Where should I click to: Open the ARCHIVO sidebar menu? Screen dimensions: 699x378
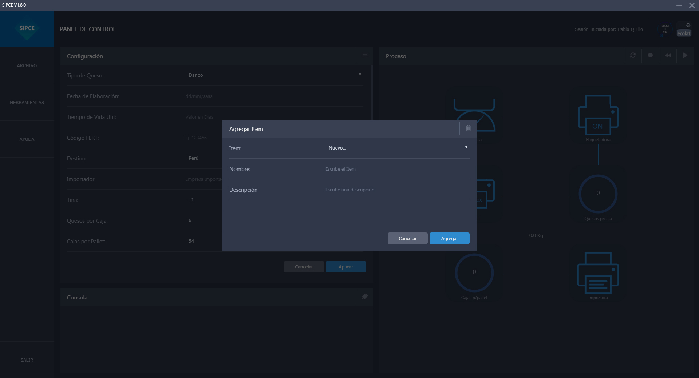pyautogui.click(x=27, y=66)
